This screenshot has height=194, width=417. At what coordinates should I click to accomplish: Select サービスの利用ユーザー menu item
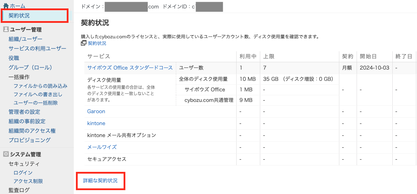(37, 48)
